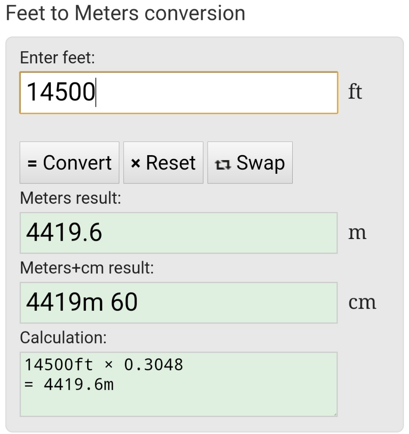Click the "Meters+cm result:" label

point(87,268)
